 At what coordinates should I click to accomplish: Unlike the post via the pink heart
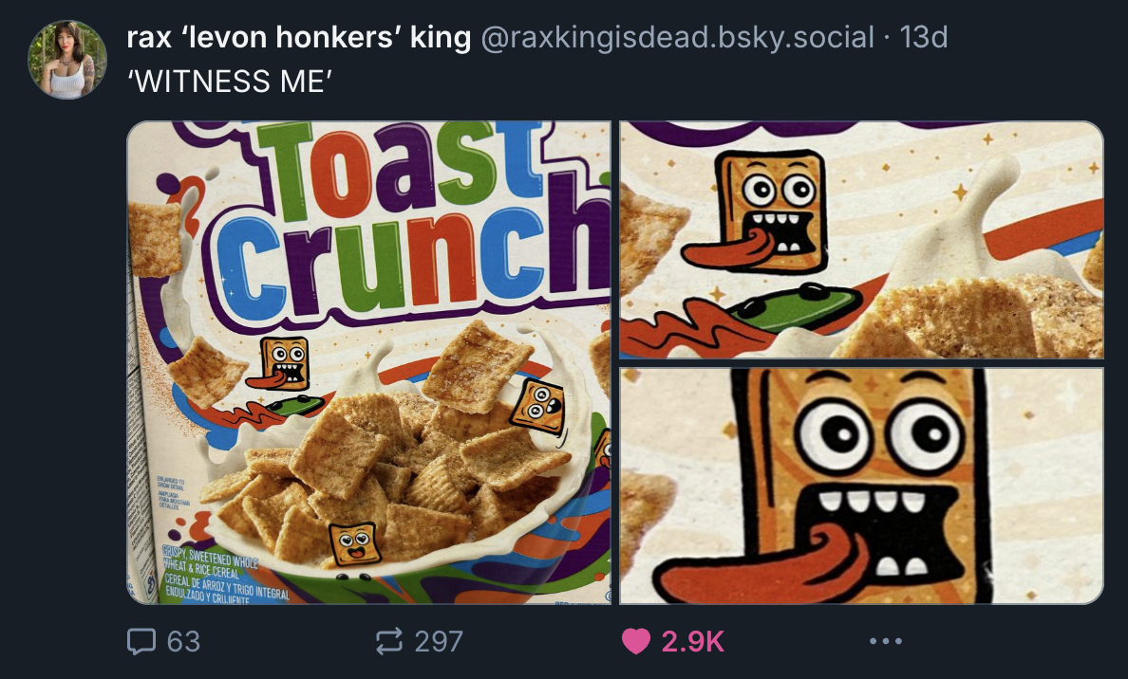point(635,642)
